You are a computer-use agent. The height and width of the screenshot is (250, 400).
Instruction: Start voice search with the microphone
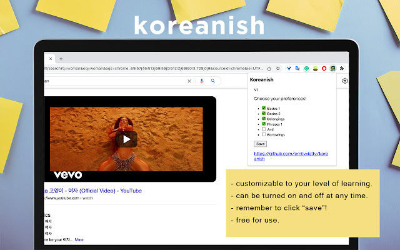pyautogui.click(x=201, y=81)
